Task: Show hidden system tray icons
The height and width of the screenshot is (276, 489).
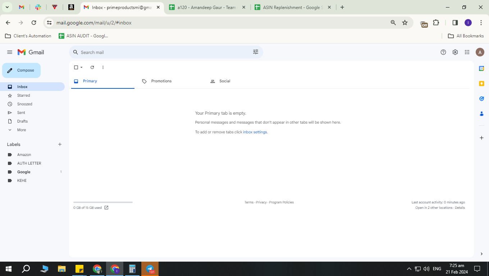Action: tap(409, 269)
